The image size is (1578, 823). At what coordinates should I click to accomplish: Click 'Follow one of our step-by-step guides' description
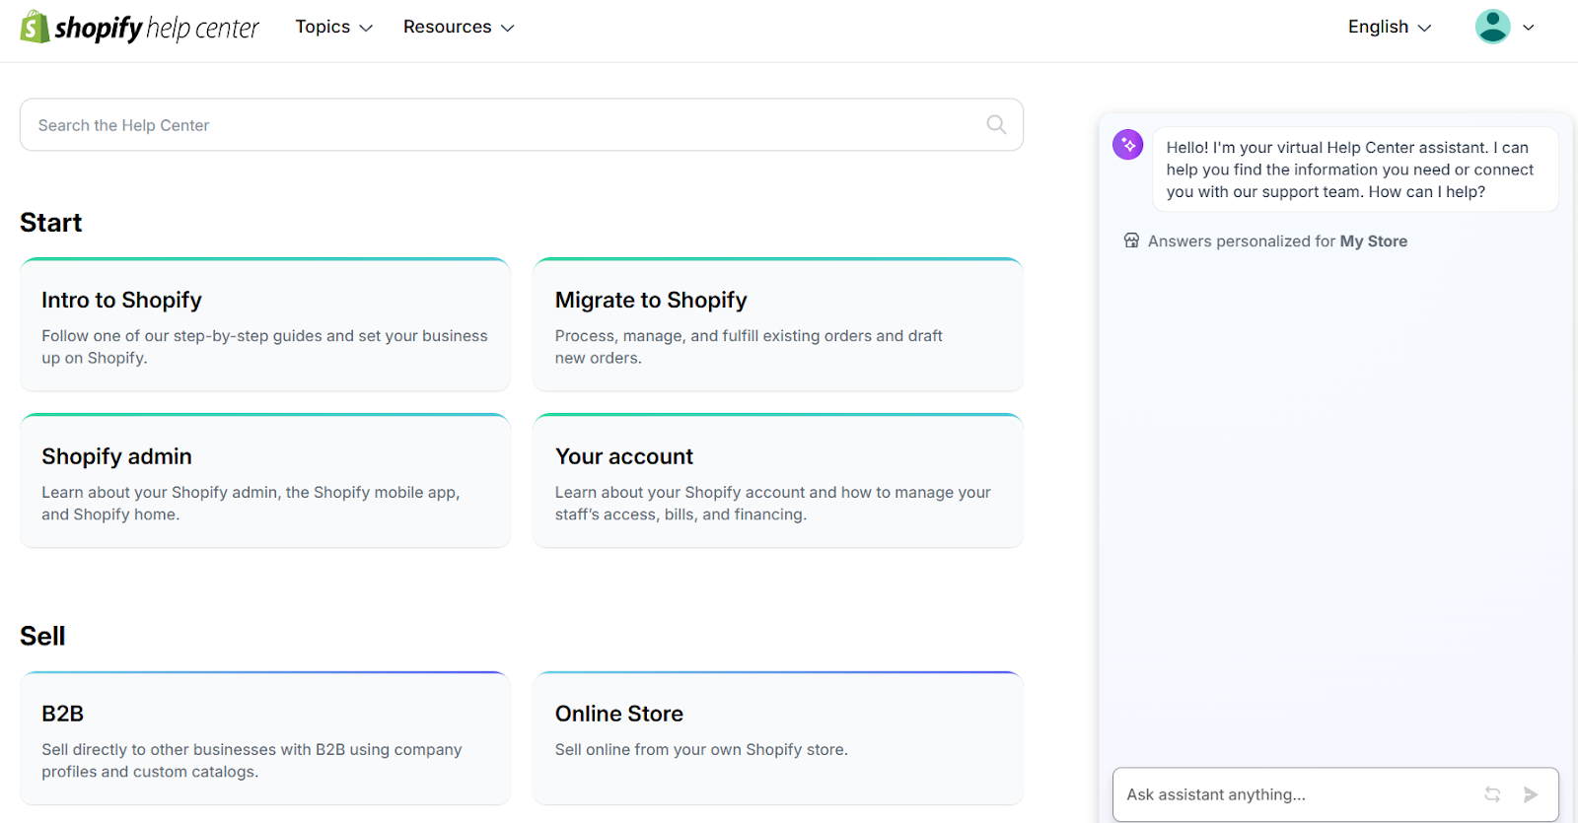(x=264, y=347)
